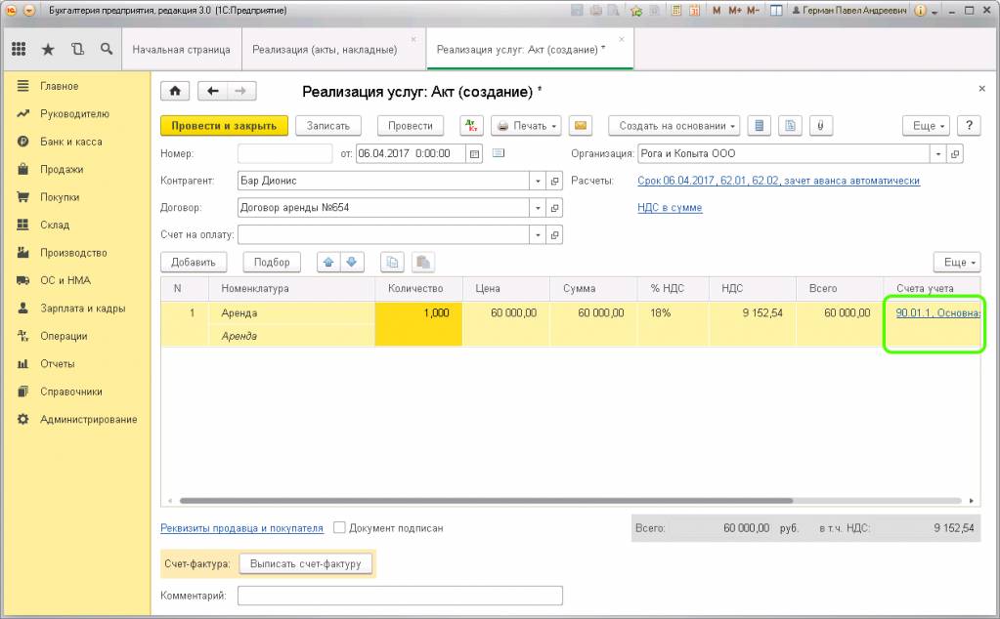
Task: Open Администрирование section
Action: (x=88, y=419)
